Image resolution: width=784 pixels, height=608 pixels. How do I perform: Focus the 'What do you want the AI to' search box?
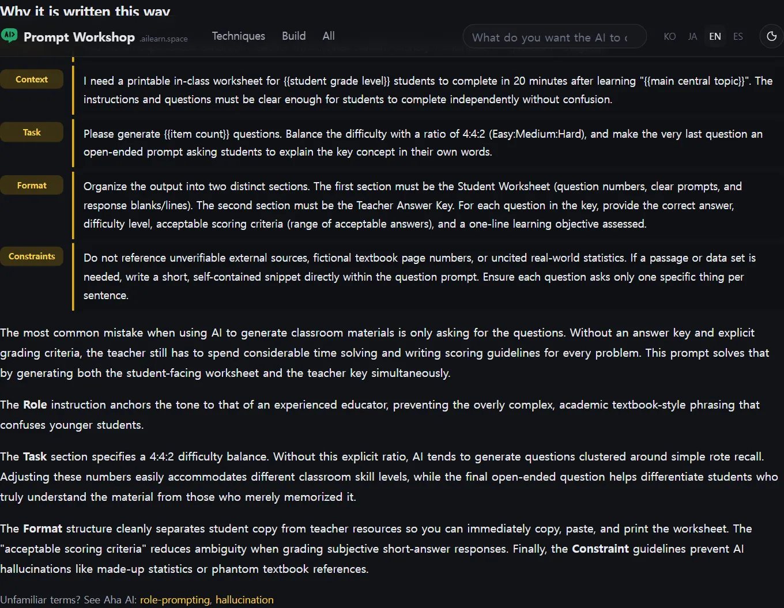coord(555,36)
